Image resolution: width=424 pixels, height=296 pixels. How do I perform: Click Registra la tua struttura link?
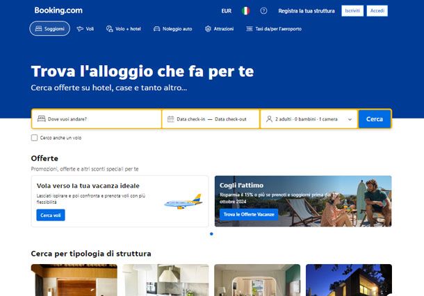pos(307,11)
